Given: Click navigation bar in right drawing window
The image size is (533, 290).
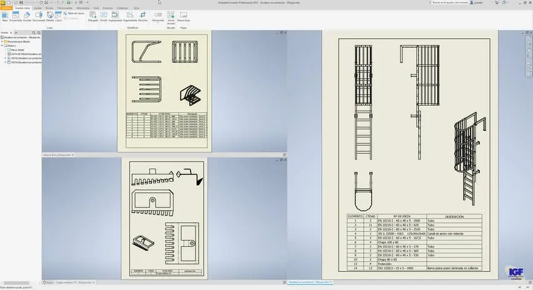Looking at the screenshot, I should point(529,56).
